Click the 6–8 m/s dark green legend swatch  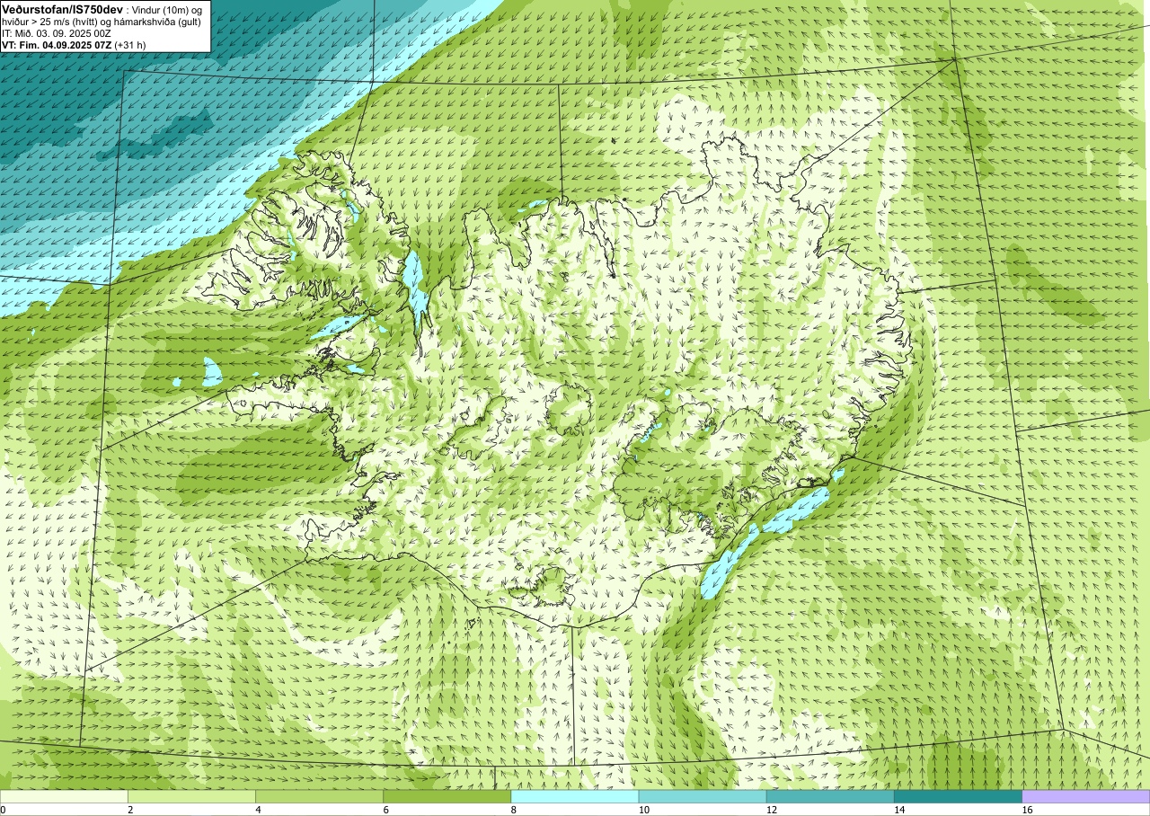point(447,796)
